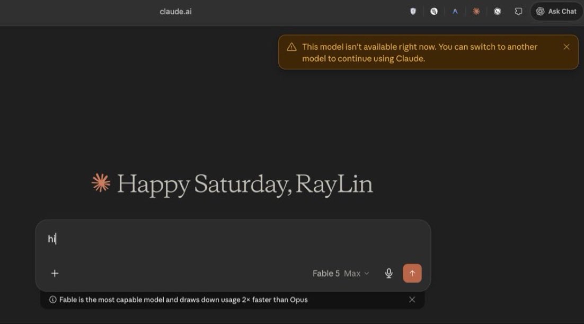The image size is (584, 324).
Task: Click the info icon in the Fable notice
Action: click(53, 300)
